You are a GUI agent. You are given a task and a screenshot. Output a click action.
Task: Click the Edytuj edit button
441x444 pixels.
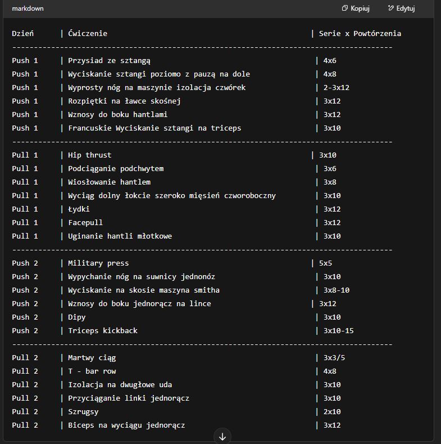[x=402, y=8]
